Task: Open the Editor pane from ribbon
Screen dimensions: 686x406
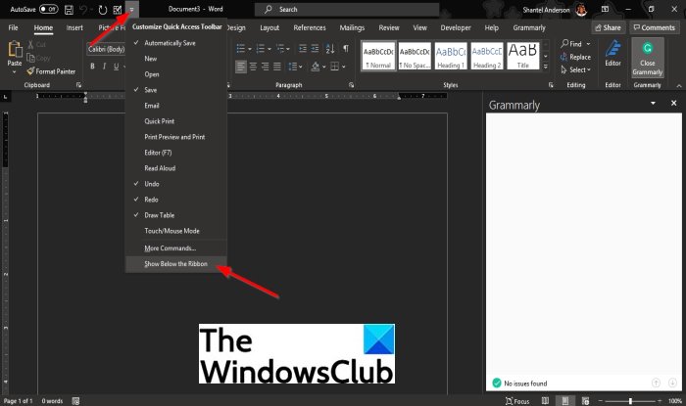Action: click(x=612, y=53)
